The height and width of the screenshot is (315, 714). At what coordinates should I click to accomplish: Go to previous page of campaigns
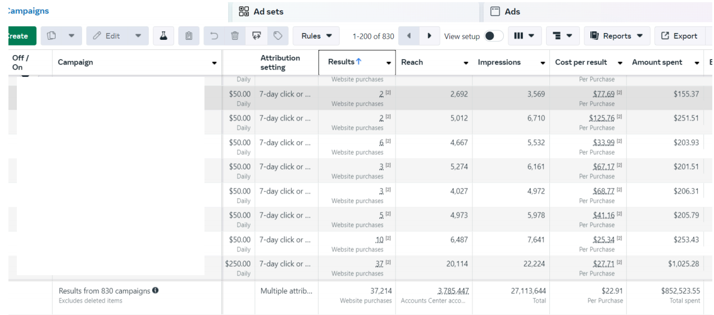point(409,36)
